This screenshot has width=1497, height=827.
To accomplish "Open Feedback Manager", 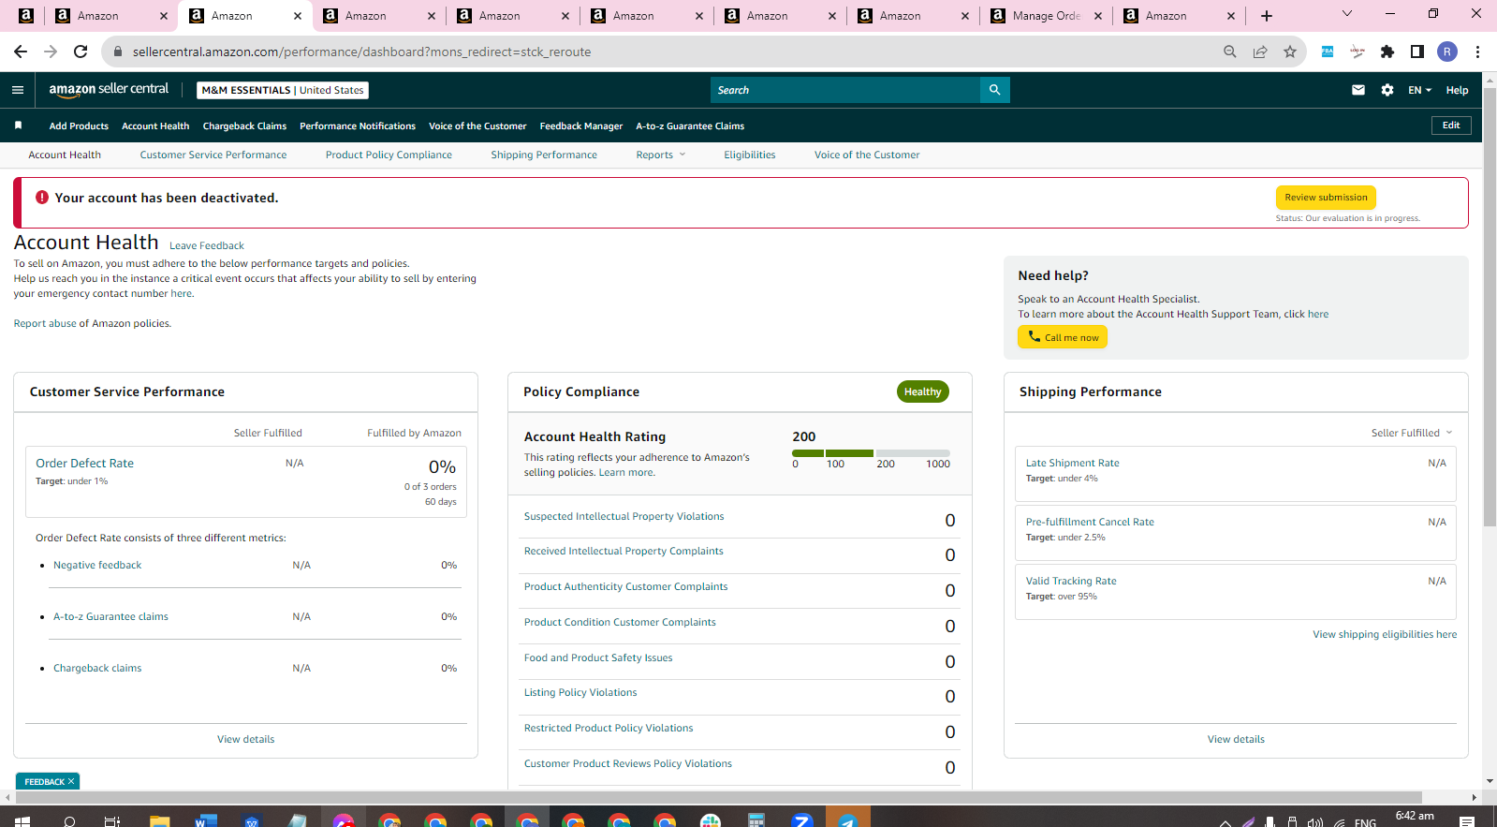I will coord(581,126).
